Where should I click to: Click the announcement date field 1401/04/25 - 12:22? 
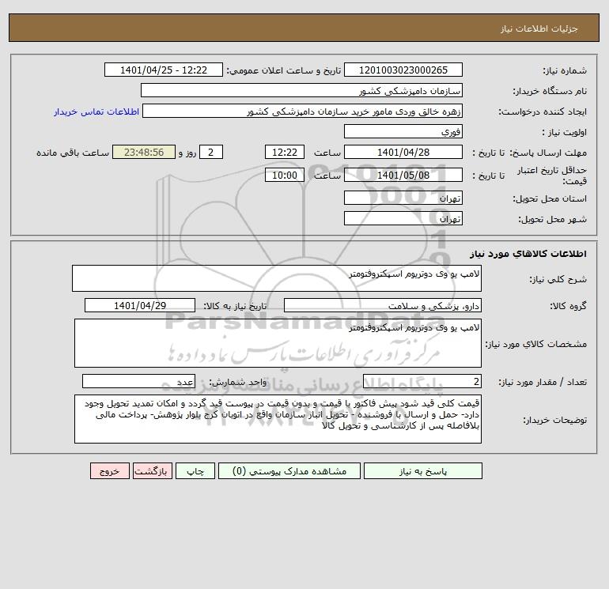click(x=164, y=70)
